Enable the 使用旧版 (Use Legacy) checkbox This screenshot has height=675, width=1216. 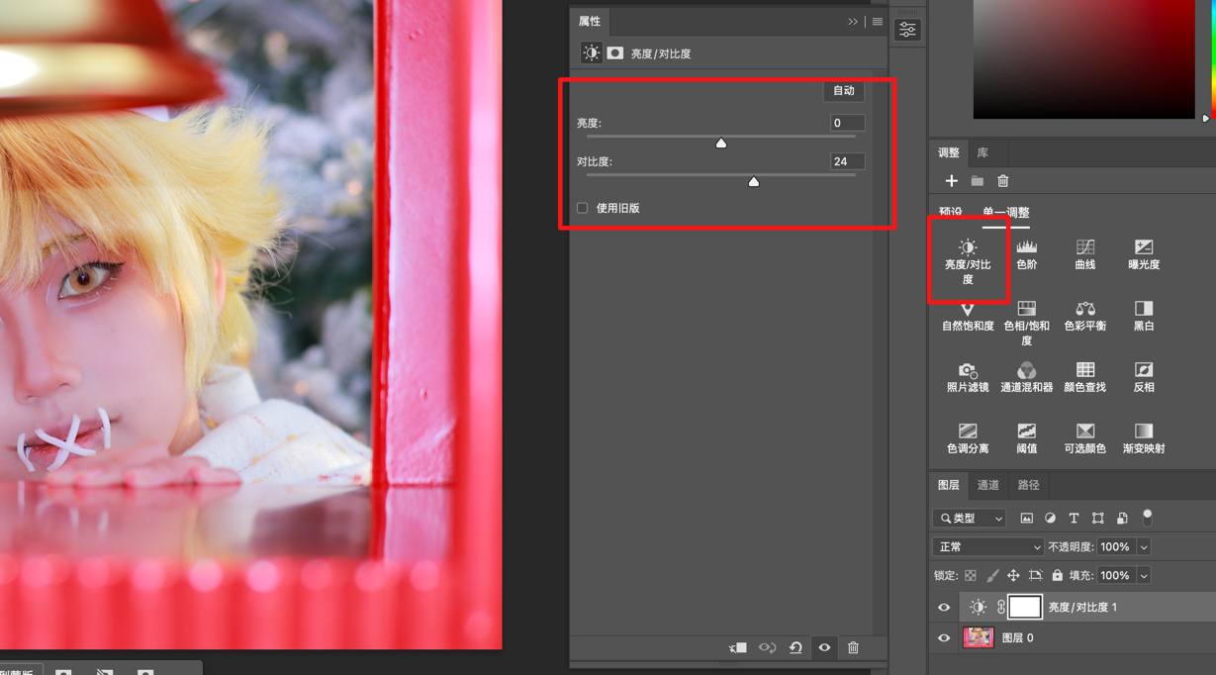[583, 208]
